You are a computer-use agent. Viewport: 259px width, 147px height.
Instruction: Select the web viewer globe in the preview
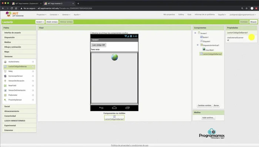114,57
